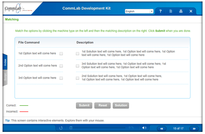
Task: Open the Index side tab
Action: tap(5, 62)
